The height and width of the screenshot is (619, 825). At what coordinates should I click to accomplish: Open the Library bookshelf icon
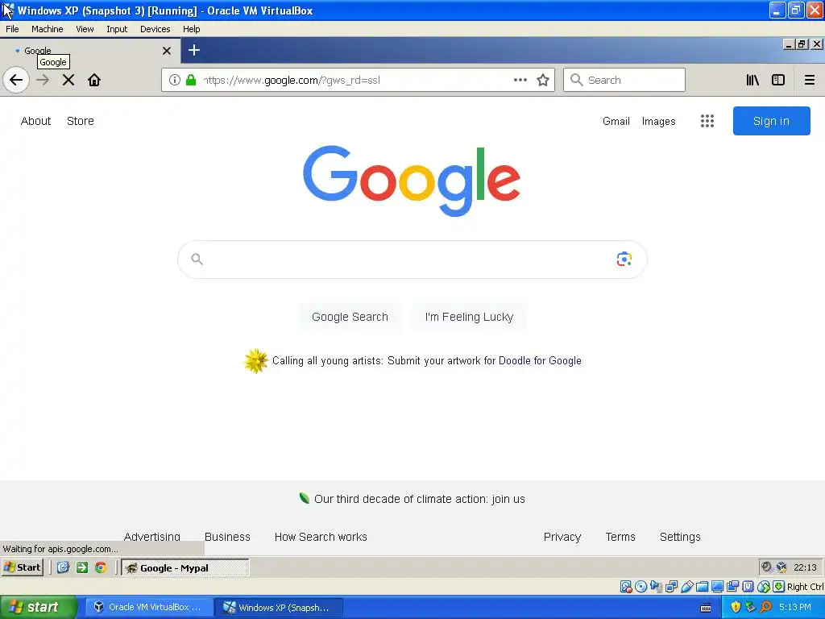coord(752,80)
